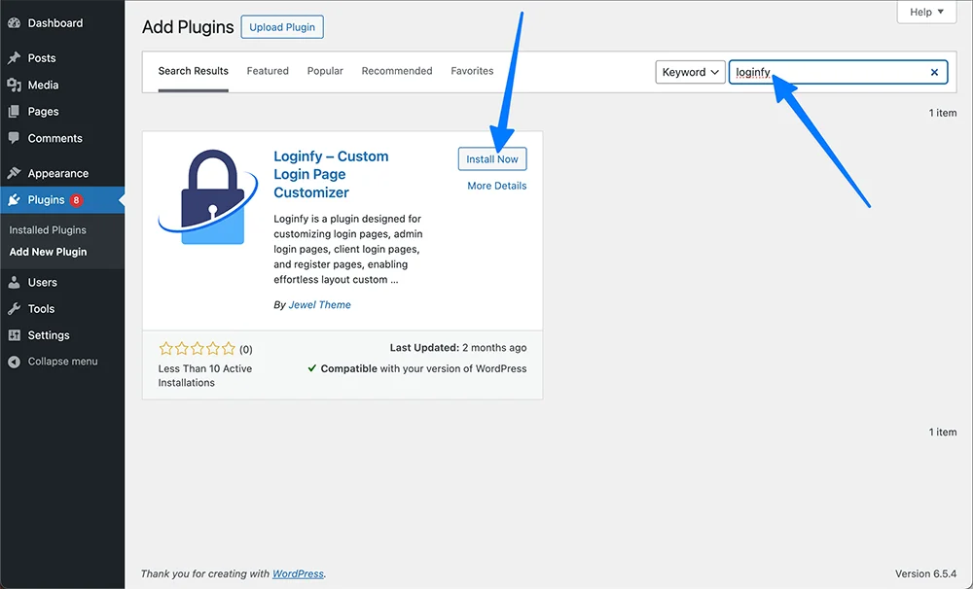Click the red plugin update count badge
Image resolution: width=973 pixels, height=589 pixels.
click(x=76, y=199)
